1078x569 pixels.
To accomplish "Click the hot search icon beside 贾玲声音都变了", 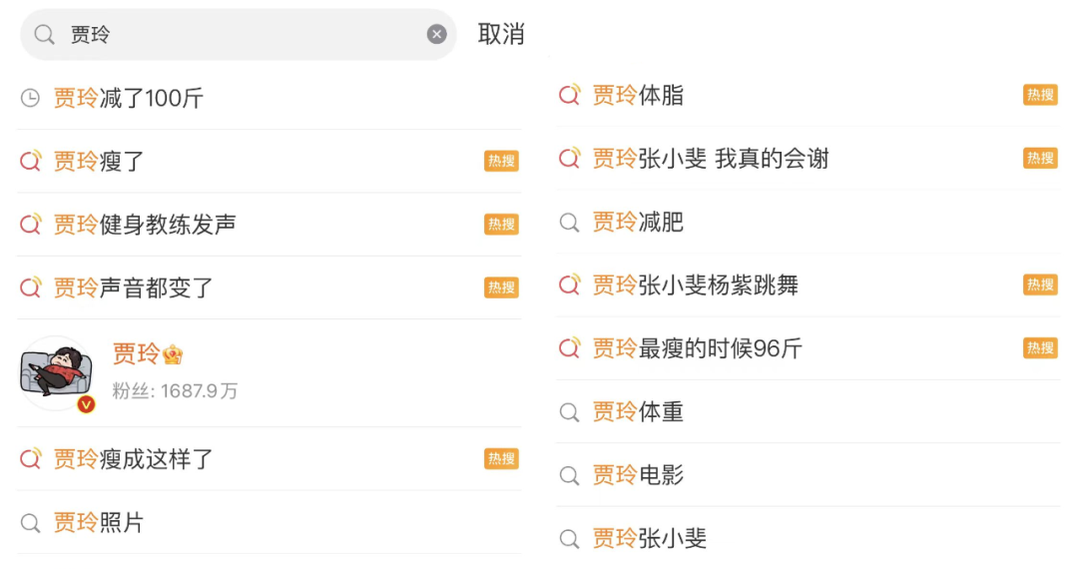I will pos(31,287).
